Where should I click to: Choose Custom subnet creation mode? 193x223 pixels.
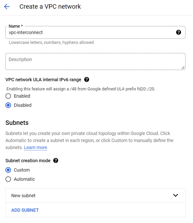(x=8, y=170)
